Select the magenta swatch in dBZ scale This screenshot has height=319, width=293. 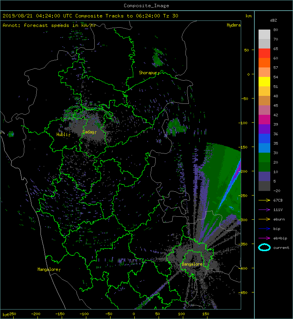pyautogui.click(x=264, y=120)
